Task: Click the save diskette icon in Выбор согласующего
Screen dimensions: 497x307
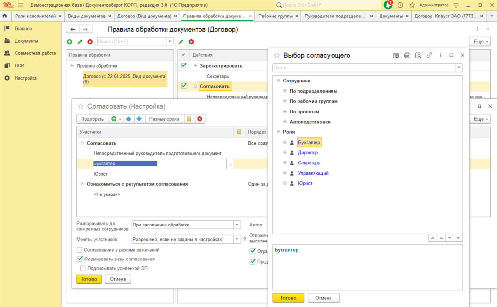Action: [x=396, y=55]
